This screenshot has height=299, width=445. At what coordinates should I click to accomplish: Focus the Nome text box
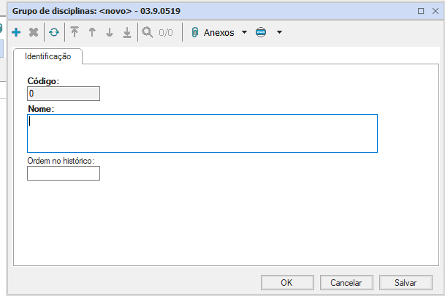coord(202,133)
